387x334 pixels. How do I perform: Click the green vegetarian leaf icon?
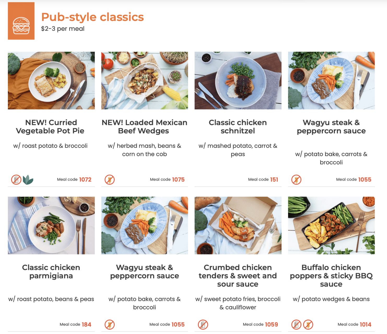coord(28,180)
